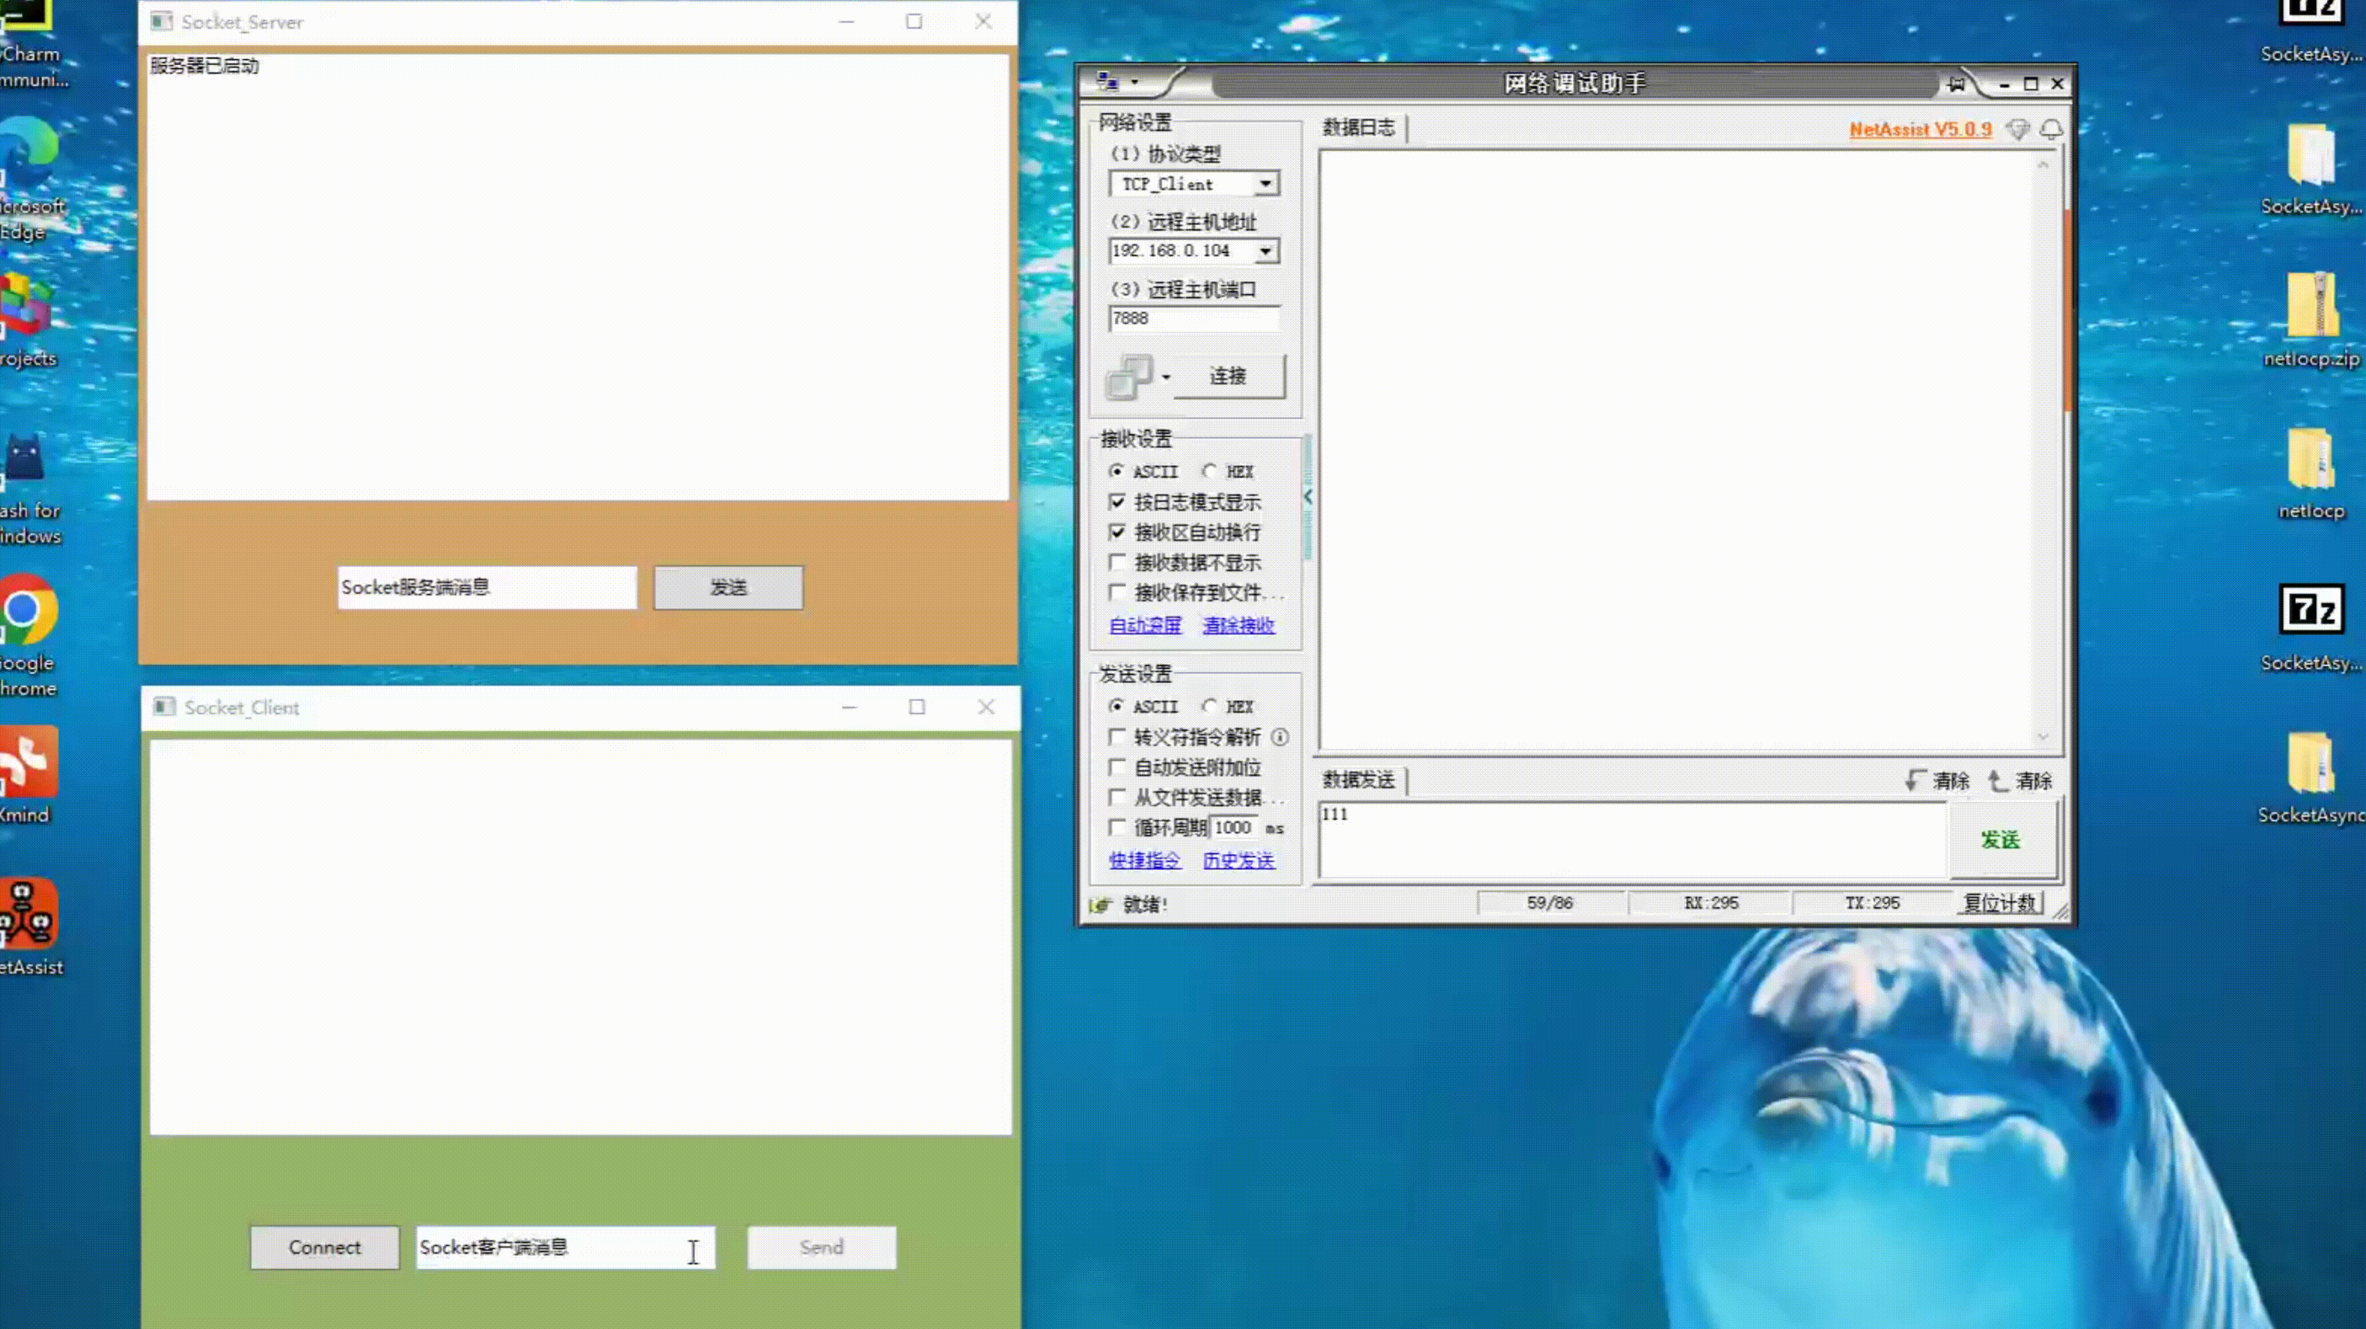This screenshot has width=2366, height=1329.
Task: Click the remote port 7888 input field
Action: pyautogui.click(x=1193, y=319)
